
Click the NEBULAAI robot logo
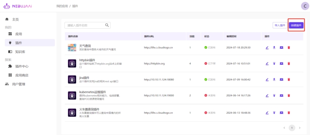pyautogui.click(x=6, y=6)
